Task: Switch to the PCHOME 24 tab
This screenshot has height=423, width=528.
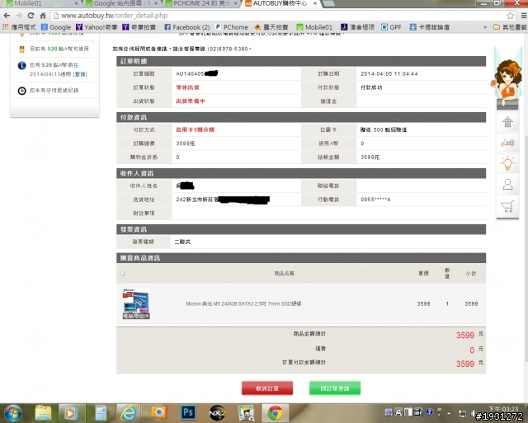Action: pyautogui.click(x=202, y=3)
